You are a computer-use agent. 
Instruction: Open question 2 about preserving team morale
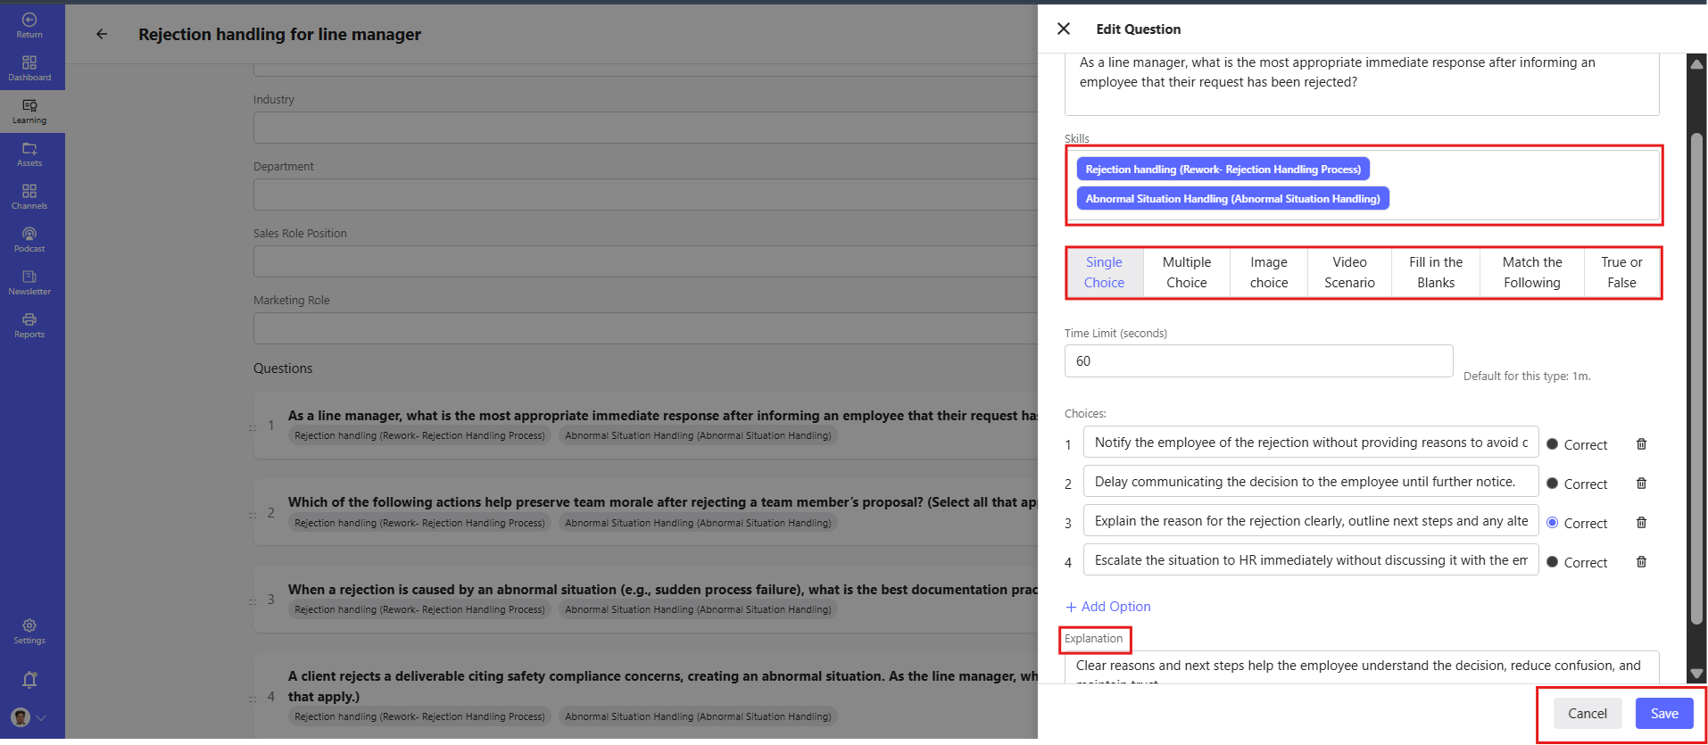coord(645,512)
